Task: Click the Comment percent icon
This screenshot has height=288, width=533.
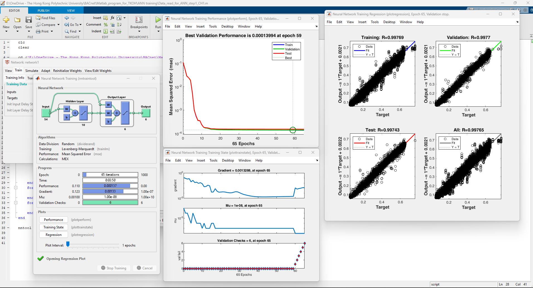Action: coord(106,25)
